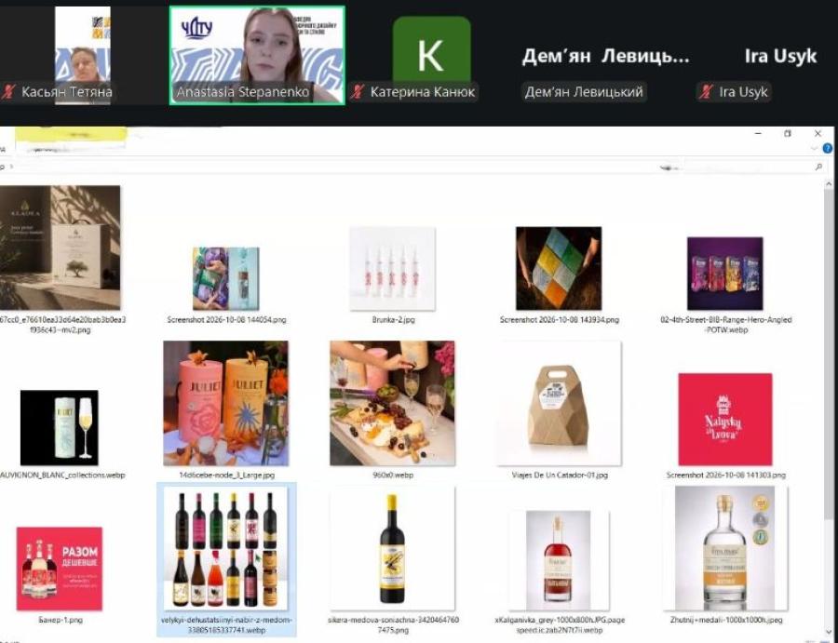Click Anastasia Stepanenko name label
The image size is (838, 643).
pos(243,92)
